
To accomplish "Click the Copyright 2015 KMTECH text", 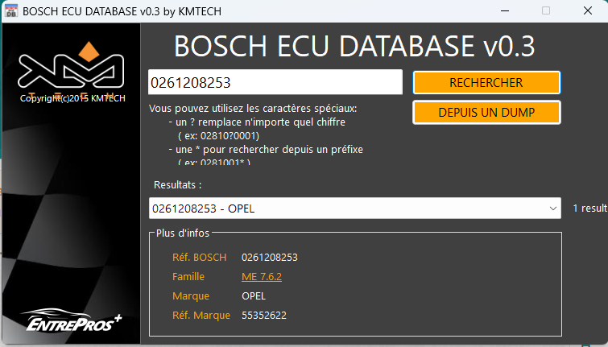I will pos(71,99).
